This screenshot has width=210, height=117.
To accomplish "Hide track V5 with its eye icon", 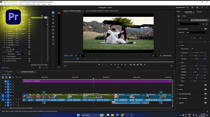I will point(13,84).
